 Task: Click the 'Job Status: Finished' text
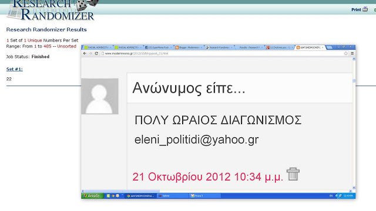(x=28, y=57)
